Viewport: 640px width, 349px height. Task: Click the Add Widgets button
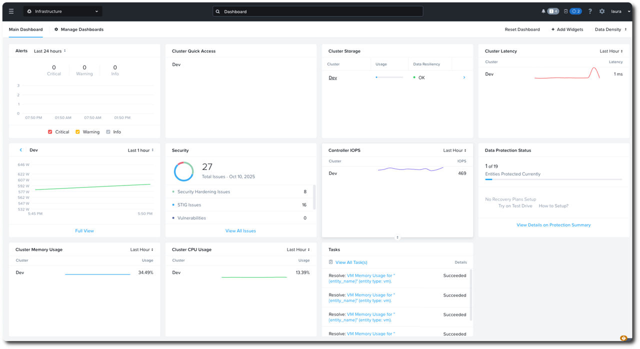point(567,29)
